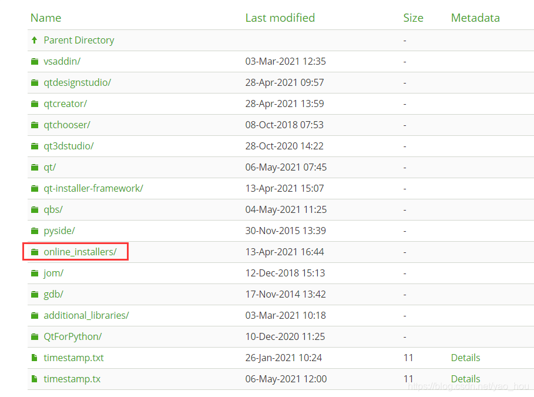
Task: Click the Size column header
Action: [x=413, y=18]
